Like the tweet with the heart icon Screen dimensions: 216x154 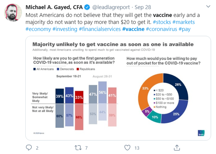pyautogui.click(x=127, y=148)
